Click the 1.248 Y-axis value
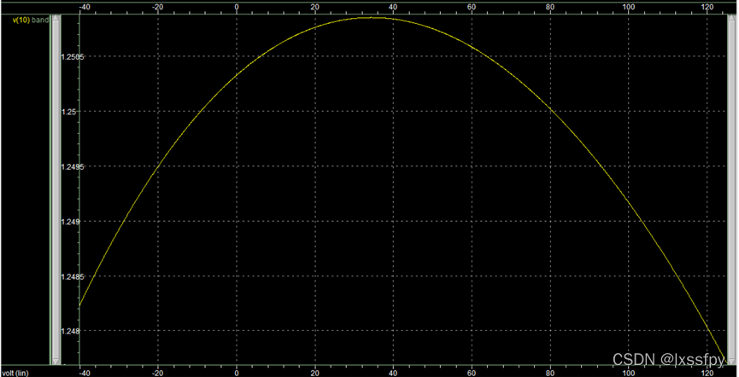This screenshot has width=739, height=377. (71, 331)
